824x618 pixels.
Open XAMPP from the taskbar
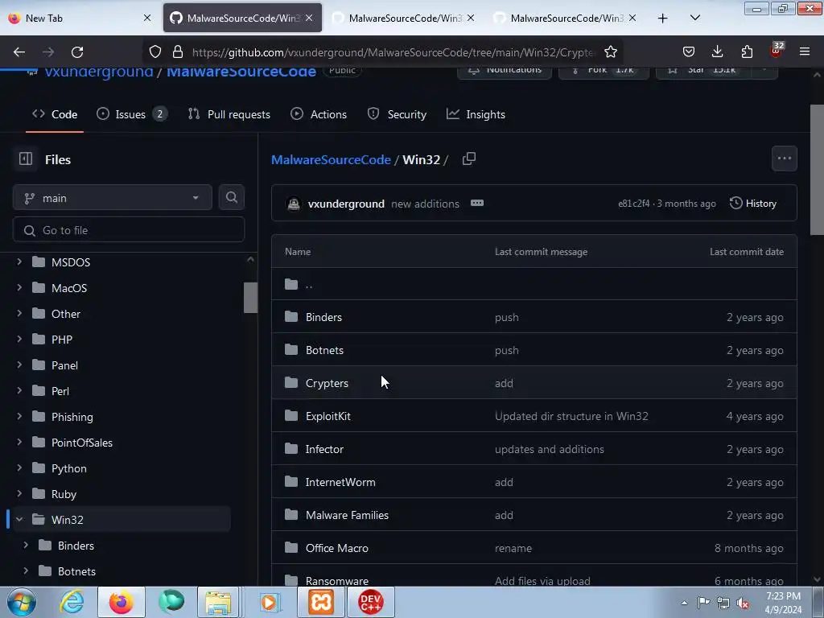point(321,602)
